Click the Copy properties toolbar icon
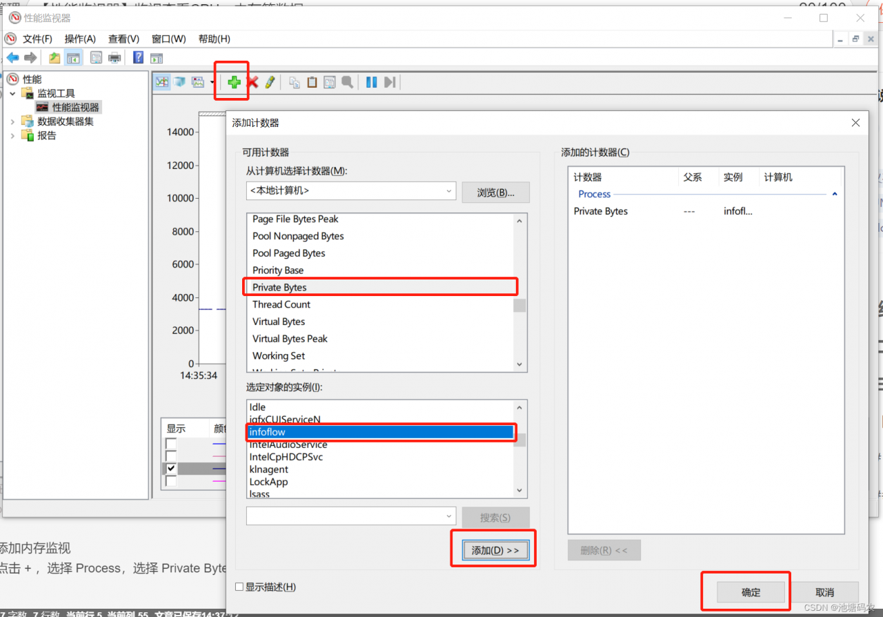This screenshot has height=617, width=883. (295, 82)
